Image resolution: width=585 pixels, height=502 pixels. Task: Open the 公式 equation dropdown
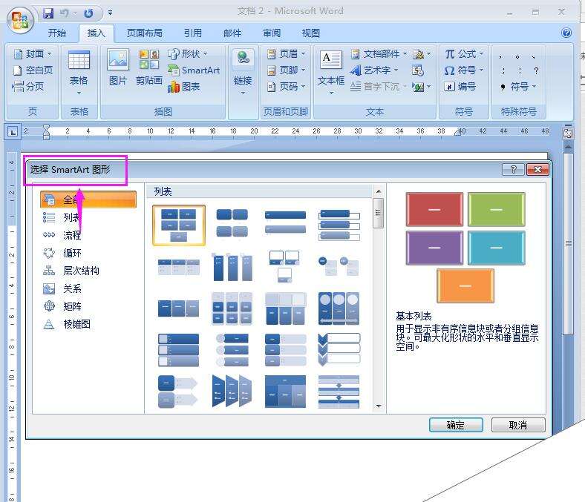point(464,54)
